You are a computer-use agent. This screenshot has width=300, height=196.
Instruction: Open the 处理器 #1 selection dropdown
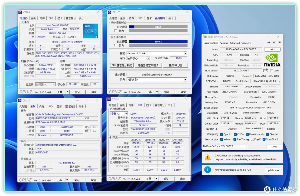click(x=46, y=85)
